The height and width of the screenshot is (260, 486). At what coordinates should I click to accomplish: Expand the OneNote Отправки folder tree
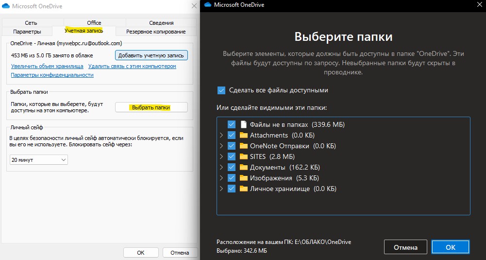coord(221,146)
